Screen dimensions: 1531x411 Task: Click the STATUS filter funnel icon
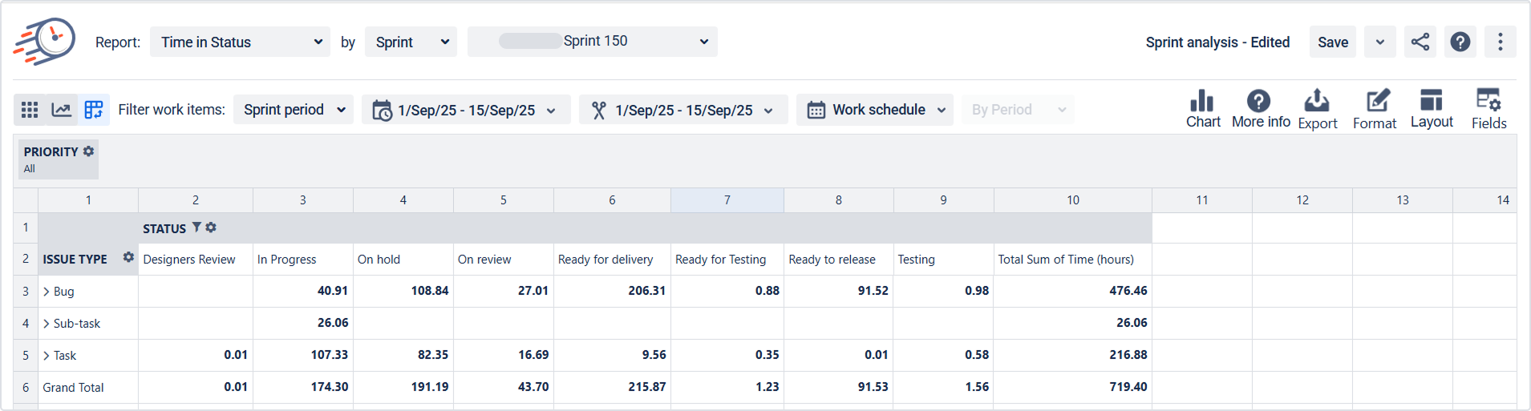pos(196,228)
